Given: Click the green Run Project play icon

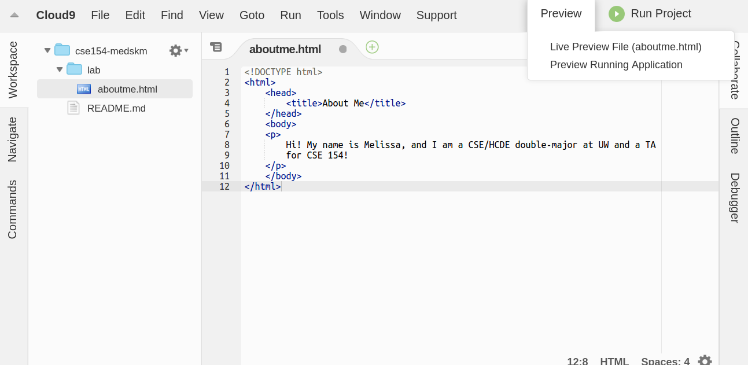Looking at the screenshot, I should point(616,14).
